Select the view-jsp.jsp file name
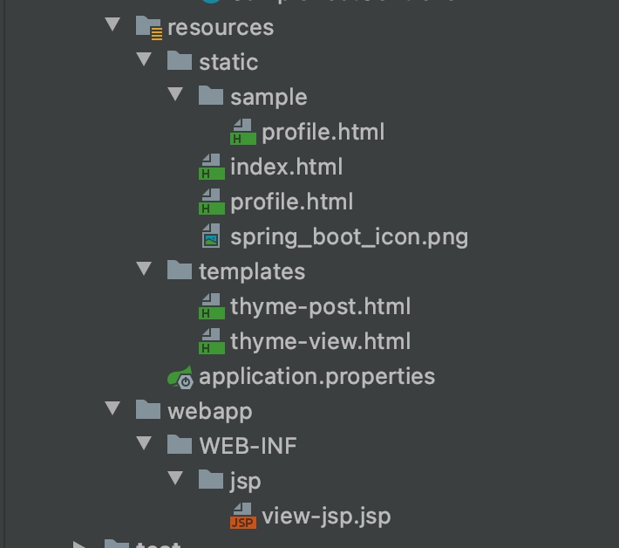 click(326, 516)
